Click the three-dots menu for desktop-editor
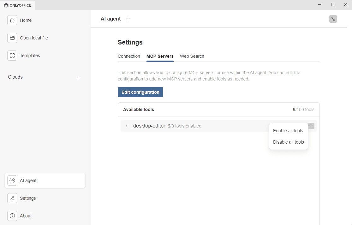Image resolution: width=352 pixels, height=225 pixels. 311,126
